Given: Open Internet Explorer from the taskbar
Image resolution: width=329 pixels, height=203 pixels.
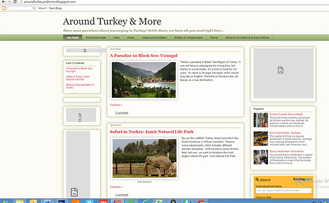Looking at the screenshot, I should coord(145,201).
